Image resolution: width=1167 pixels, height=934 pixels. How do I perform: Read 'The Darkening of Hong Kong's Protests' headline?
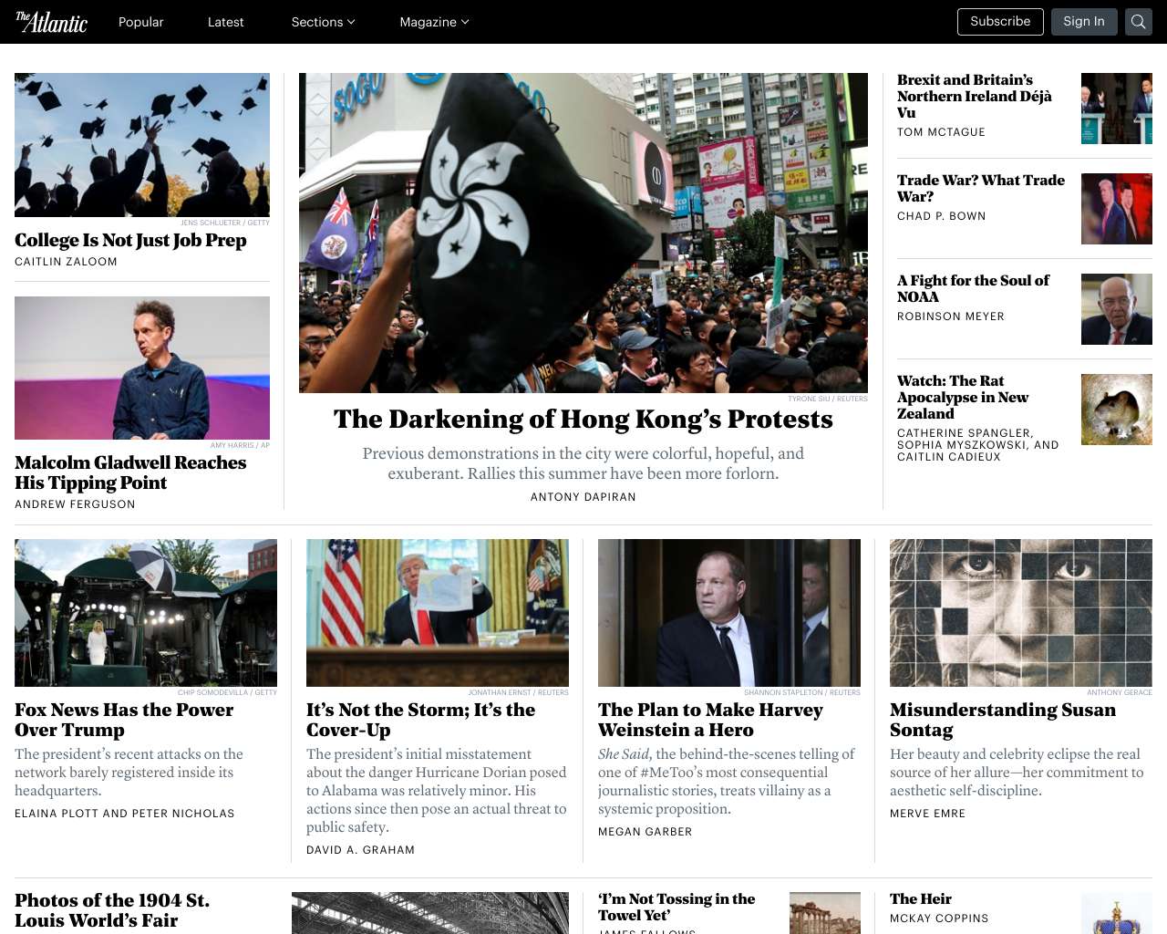pos(583,419)
